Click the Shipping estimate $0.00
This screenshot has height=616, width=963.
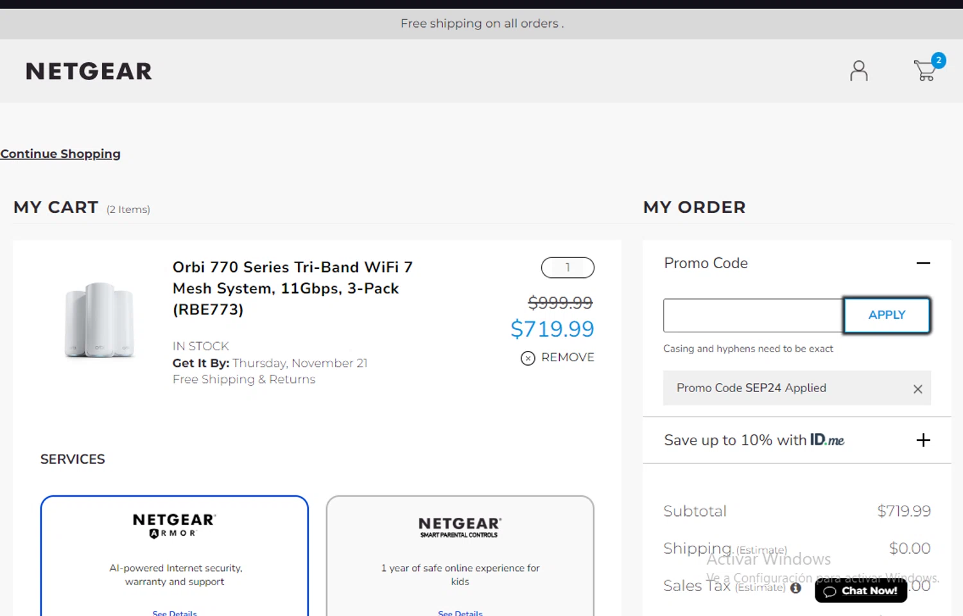click(910, 548)
